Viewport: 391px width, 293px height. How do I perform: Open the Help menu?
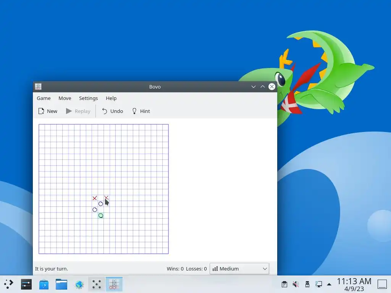click(111, 98)
